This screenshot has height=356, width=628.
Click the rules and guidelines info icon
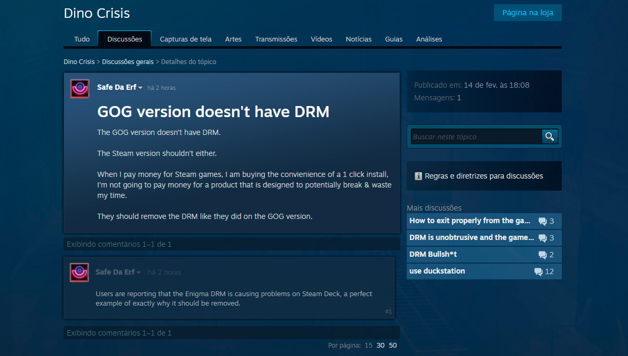pyautogui.click(x=418, y=176)
